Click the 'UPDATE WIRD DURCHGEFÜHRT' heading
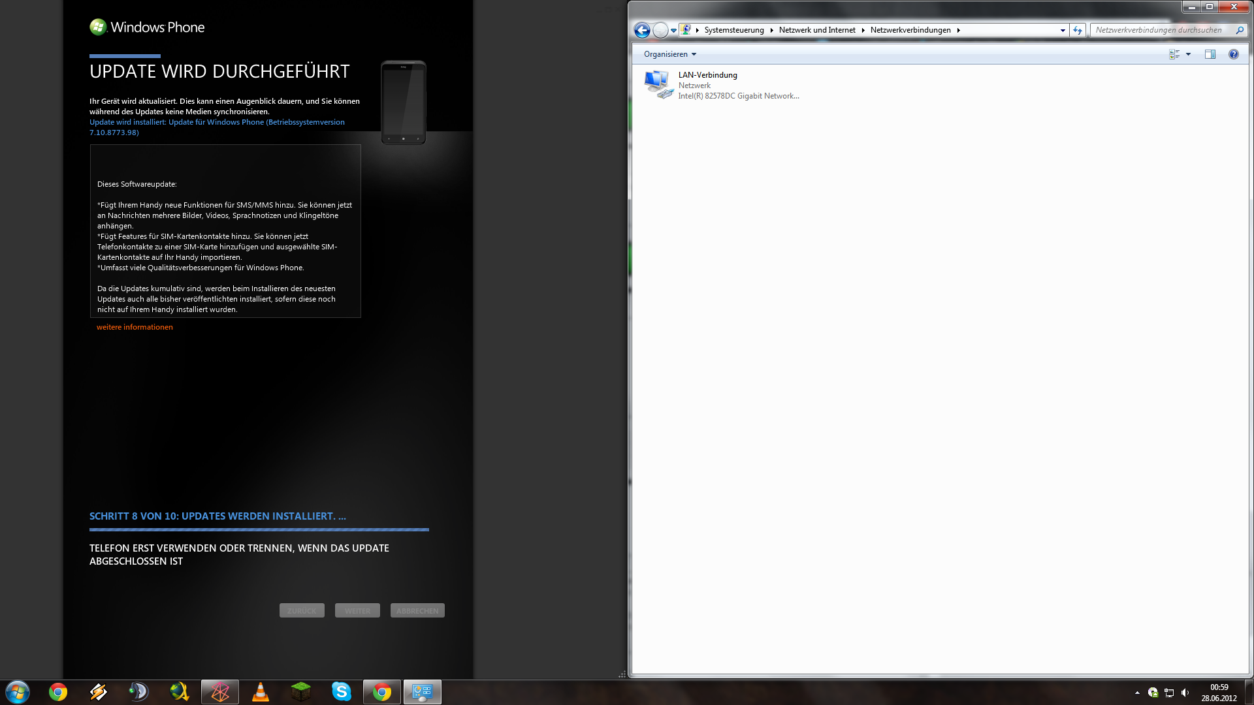Image resolution: width=1254 pixels, height=705 pixels. tap(219, 71)
